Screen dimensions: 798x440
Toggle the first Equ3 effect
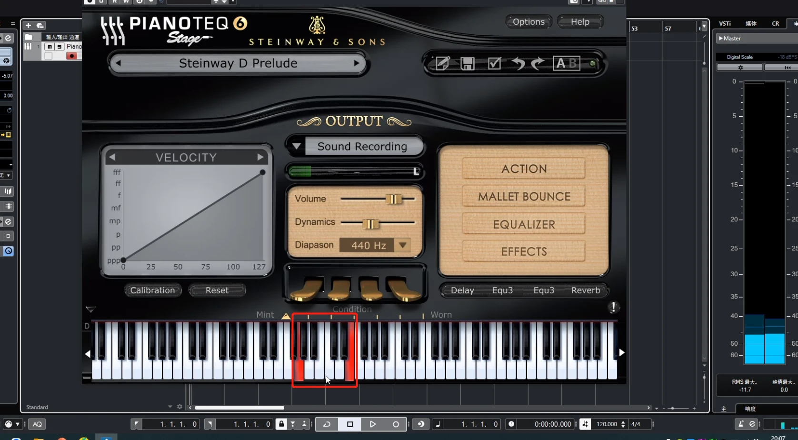click(x=502, y=290)
